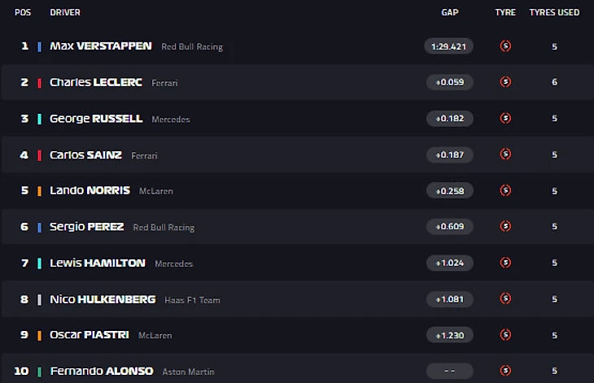Select the tyre icon beside Carlos Sainz
594x383 pixels.
tap(505, 155)
